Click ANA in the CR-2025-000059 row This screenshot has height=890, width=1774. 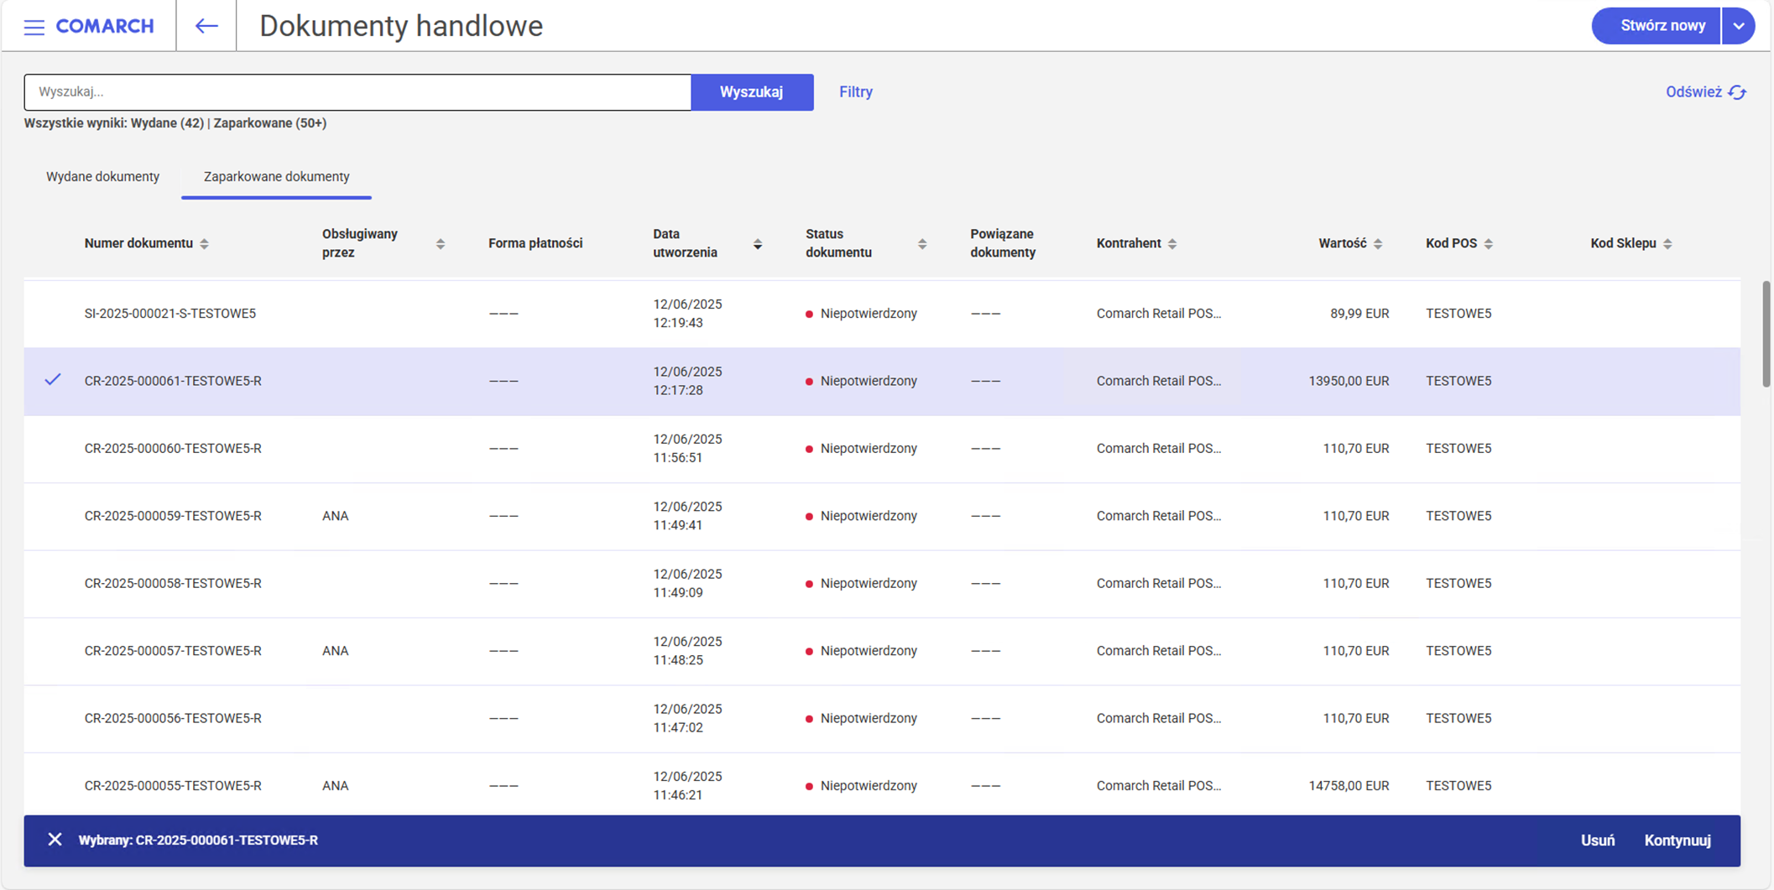(335, 516)
